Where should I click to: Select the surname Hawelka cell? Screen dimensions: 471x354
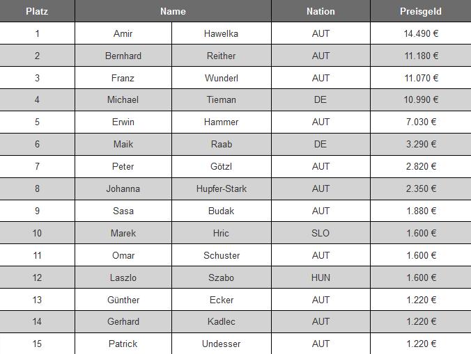click(222, 33)
